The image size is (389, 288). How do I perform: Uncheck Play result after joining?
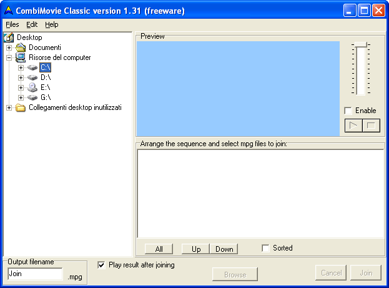tap(101, 265)
